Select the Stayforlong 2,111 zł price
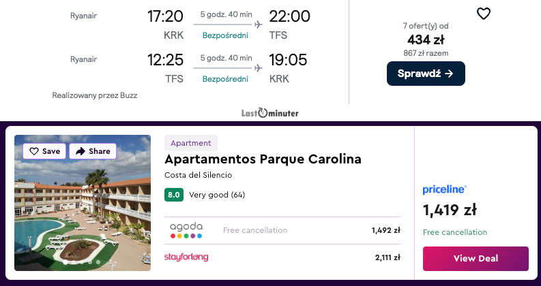The width and height of the screenshot is (541, 286). click(387, 257)
